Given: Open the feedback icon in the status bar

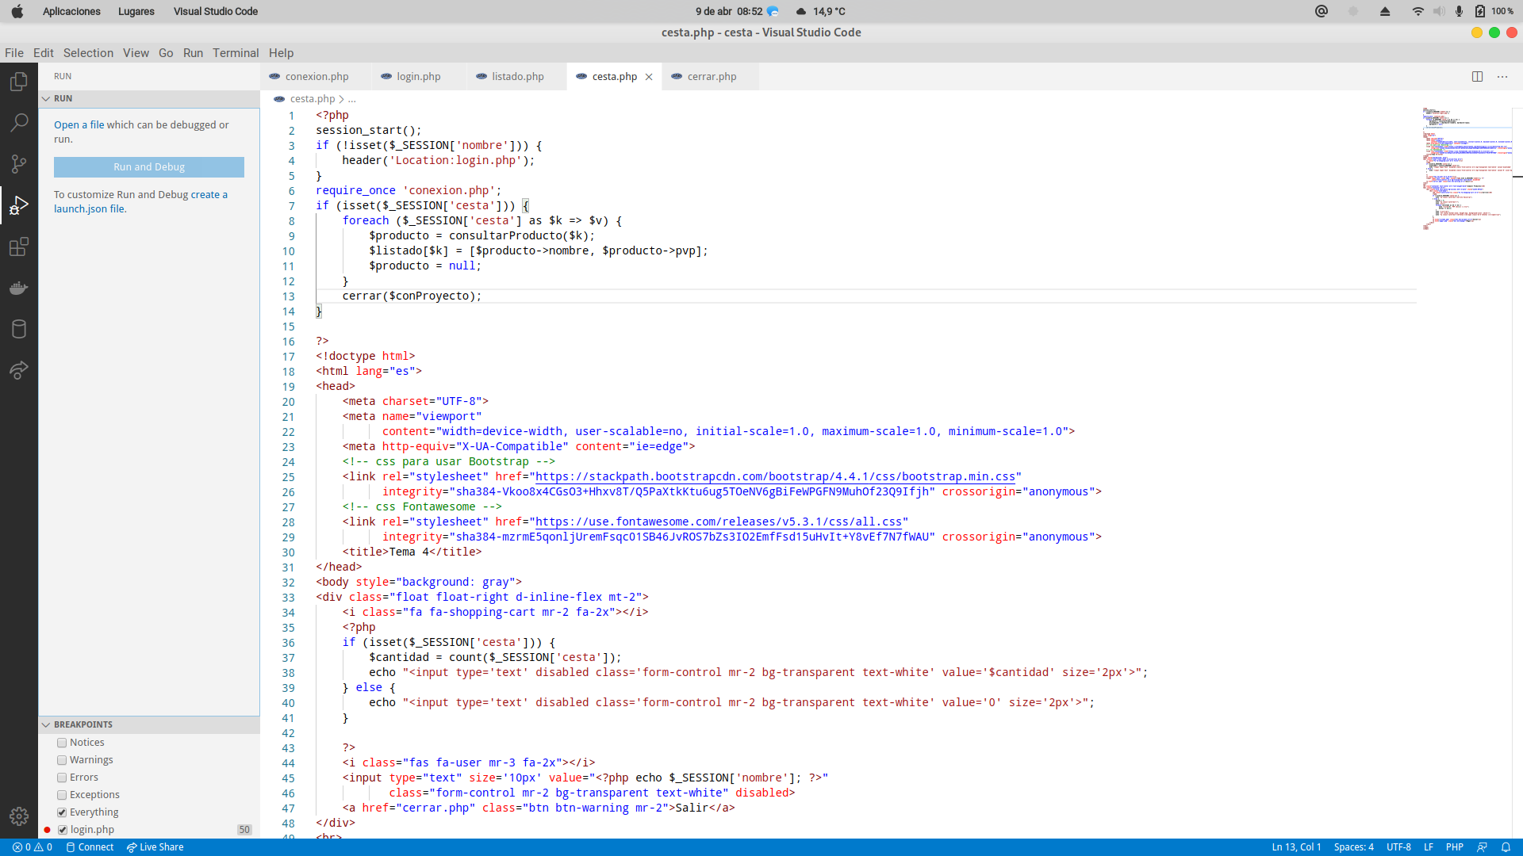Looking at the screenshot, I should [1482, 847].
